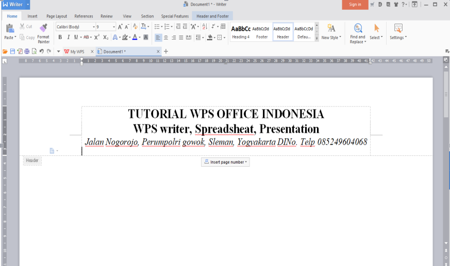
Task: Click the Paste clipboard icon
Action: (x=10, y=29)
